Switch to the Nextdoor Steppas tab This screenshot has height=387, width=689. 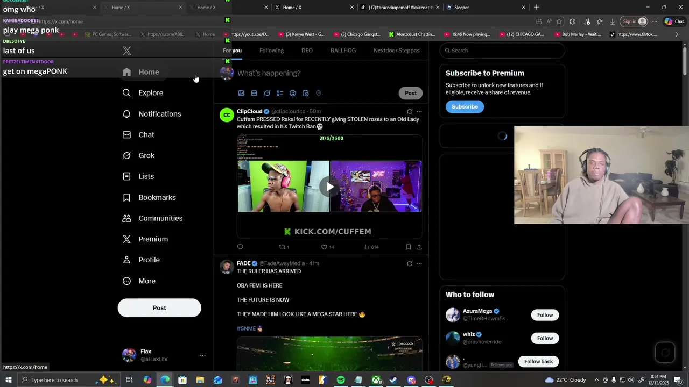click(396, 51)
